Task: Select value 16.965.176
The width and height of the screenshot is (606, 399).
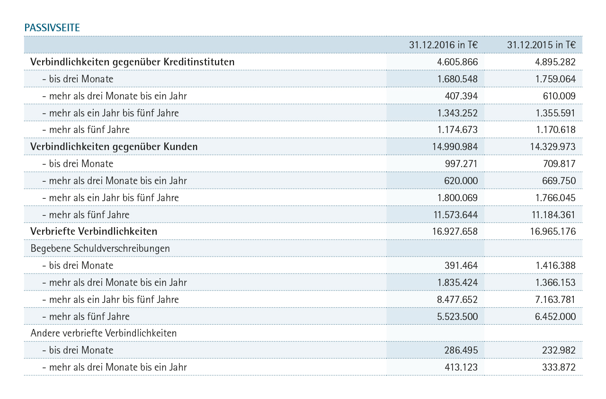Action: coord(553,231)
